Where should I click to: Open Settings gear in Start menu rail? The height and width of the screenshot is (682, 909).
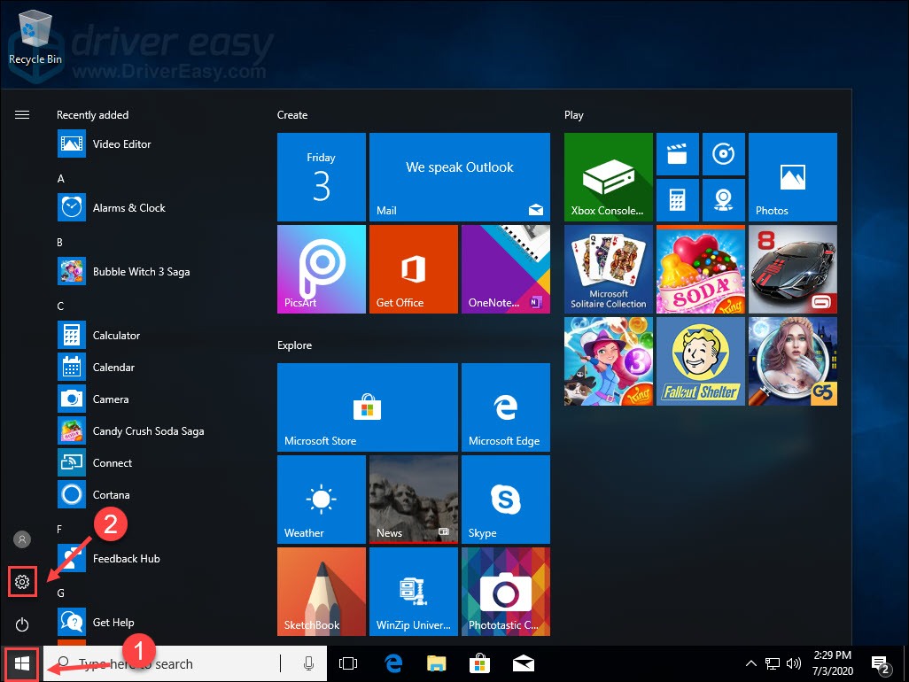click(x=22, y=582)
